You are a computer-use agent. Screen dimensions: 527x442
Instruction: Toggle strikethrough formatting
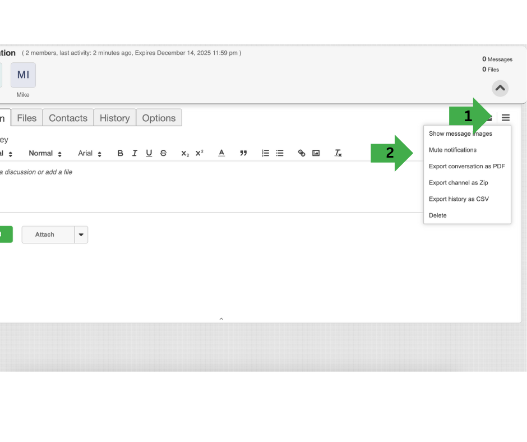(163, 153)
